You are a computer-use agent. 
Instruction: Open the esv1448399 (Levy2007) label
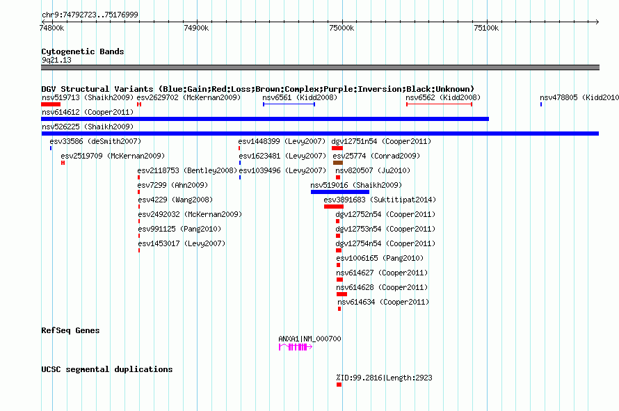pyautogui.click(x=282, y=141)
